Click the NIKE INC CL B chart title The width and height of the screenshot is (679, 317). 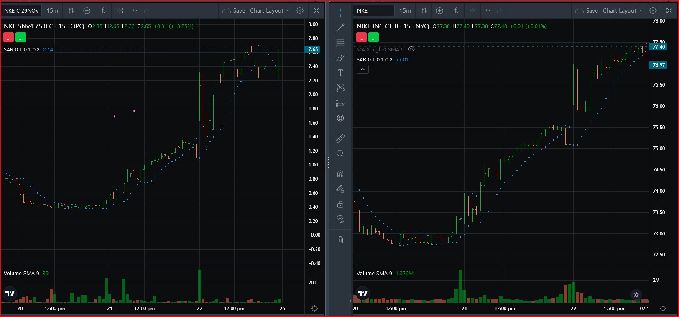(377, 26)
